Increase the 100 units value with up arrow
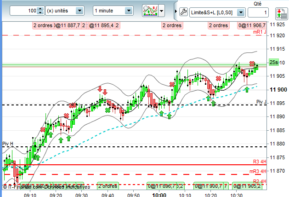Screen dimensions: 289x197 click(40, 9)
